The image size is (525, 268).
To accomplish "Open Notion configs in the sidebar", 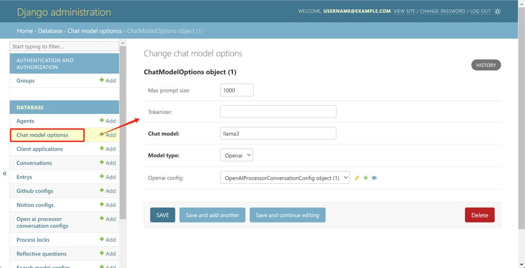I will point(35,205).
